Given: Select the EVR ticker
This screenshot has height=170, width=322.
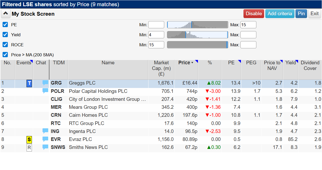Looking at the screenshot, I should [x=56, y=139].
